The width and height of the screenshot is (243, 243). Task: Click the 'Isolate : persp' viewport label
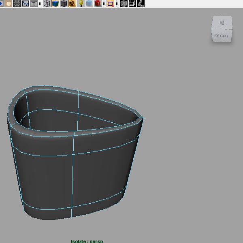click(87, 241)
